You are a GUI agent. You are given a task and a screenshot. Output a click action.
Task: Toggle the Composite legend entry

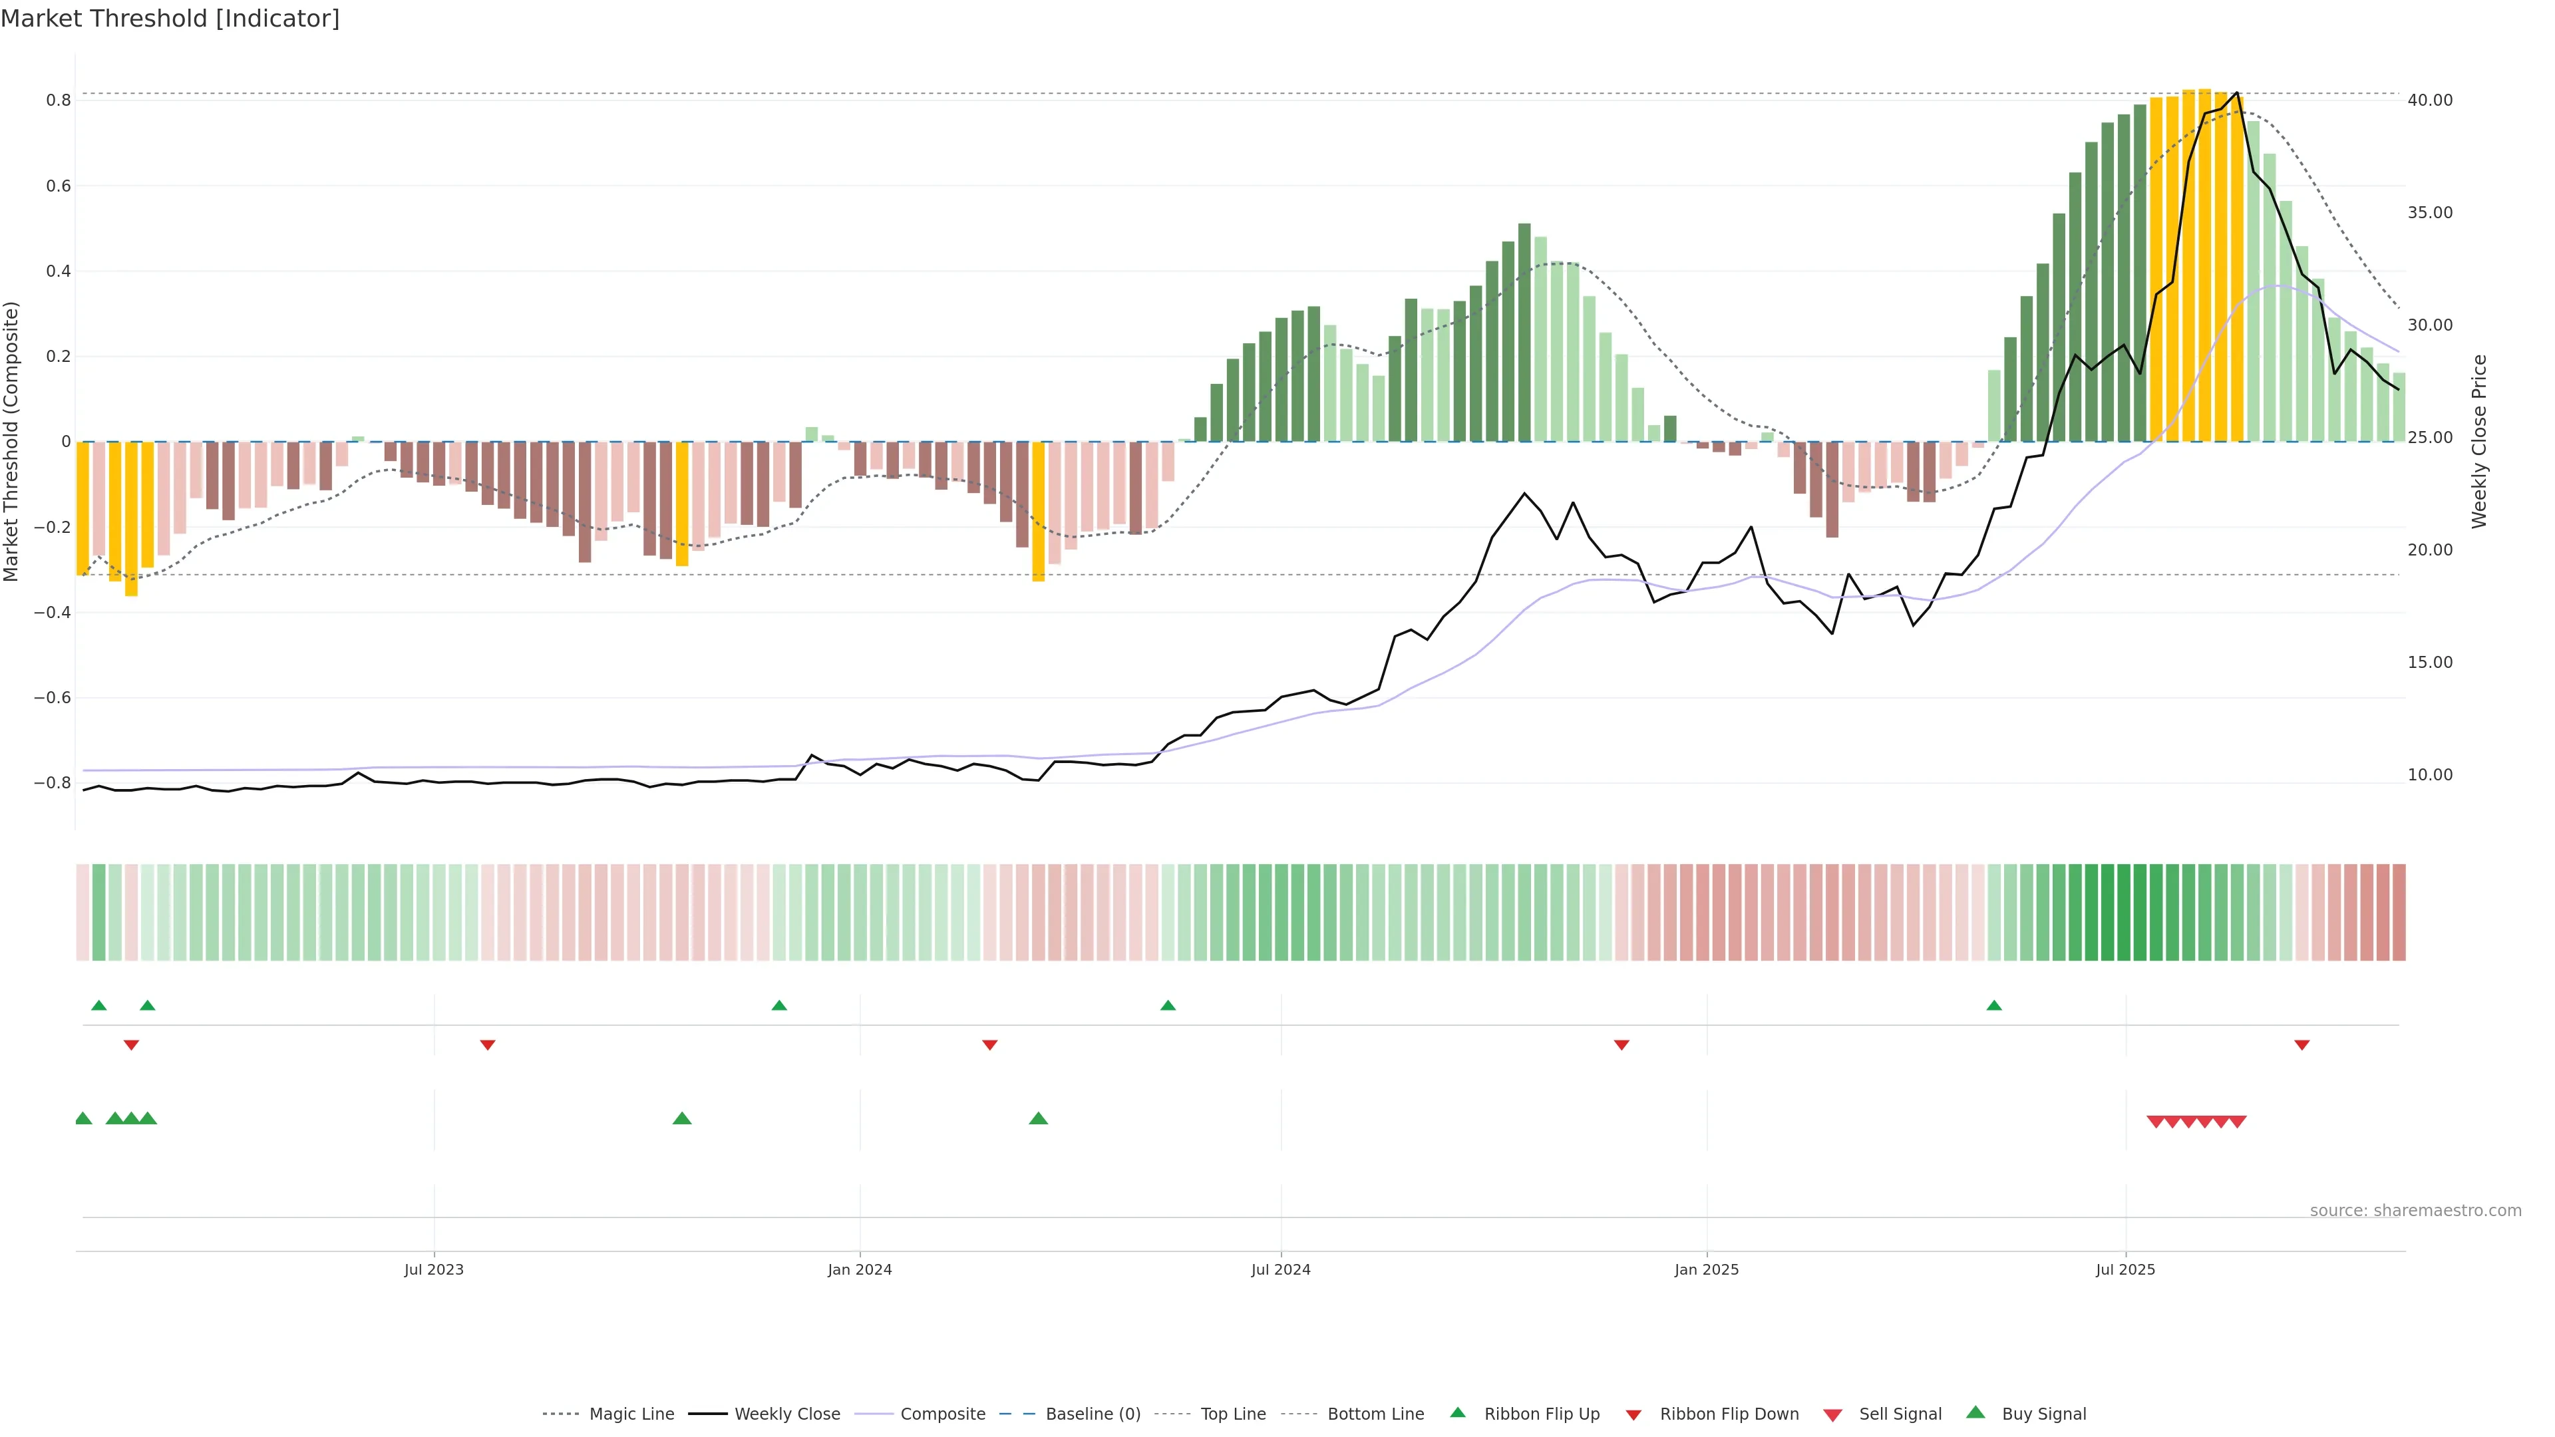tap(942, 1414)
